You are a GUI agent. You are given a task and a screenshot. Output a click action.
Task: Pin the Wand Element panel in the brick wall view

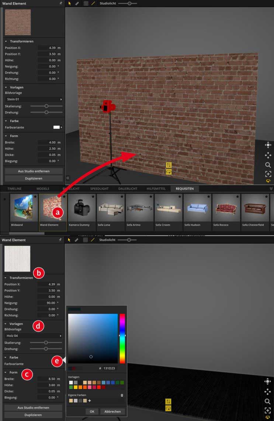click(61, 3)
